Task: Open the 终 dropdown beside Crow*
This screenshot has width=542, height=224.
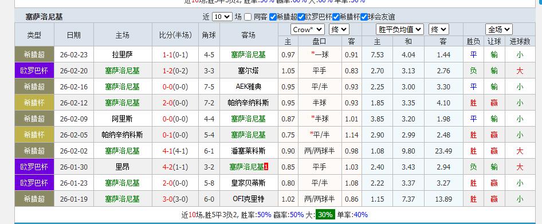Action: [x=339, y=29]
